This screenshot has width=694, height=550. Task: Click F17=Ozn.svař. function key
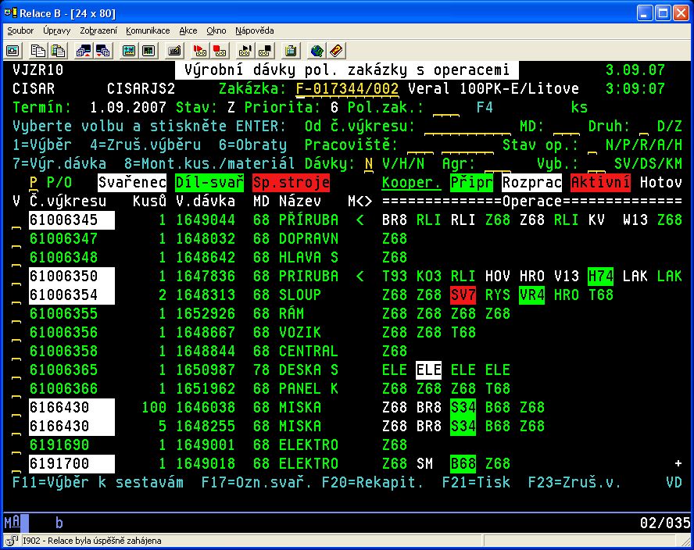tap(256, 482)
